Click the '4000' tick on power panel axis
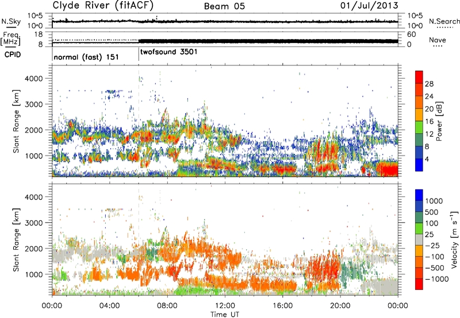The width and height of the screenshot is (460, 318). (33, 79)
